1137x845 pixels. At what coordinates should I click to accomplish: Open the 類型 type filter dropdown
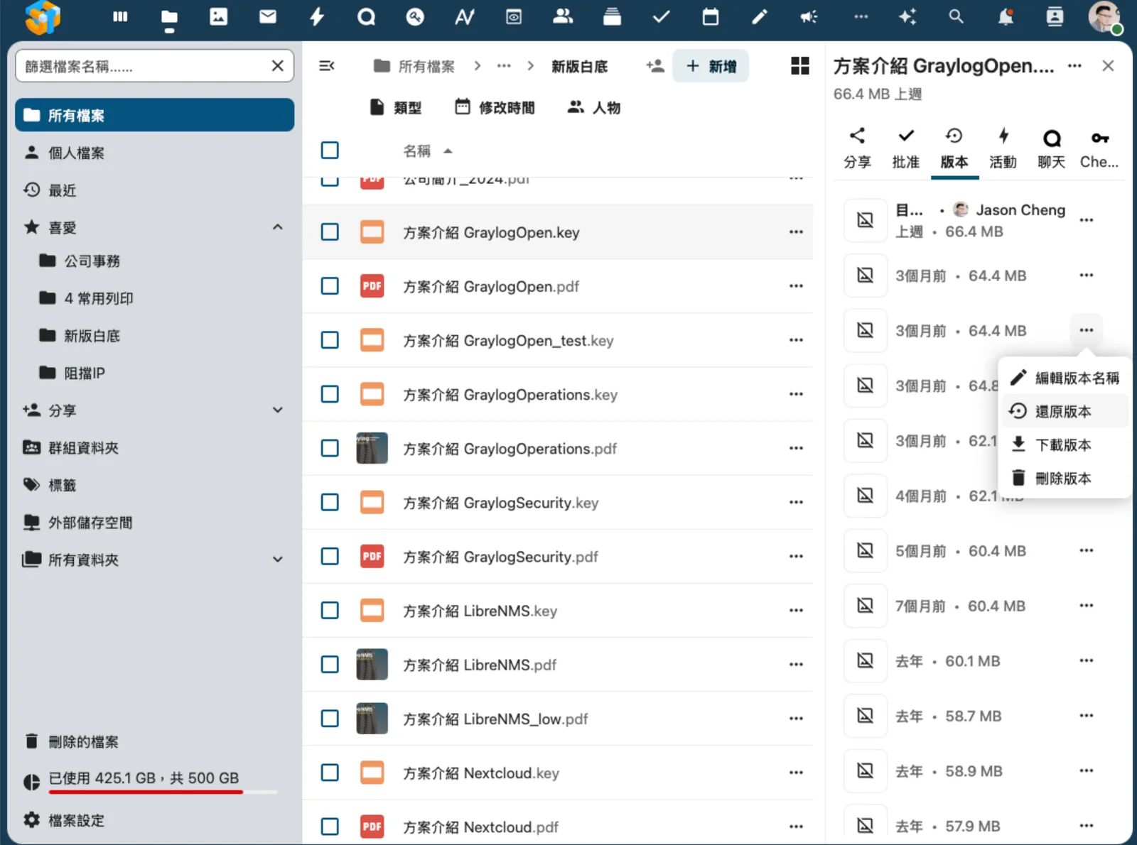click(396, 107)
